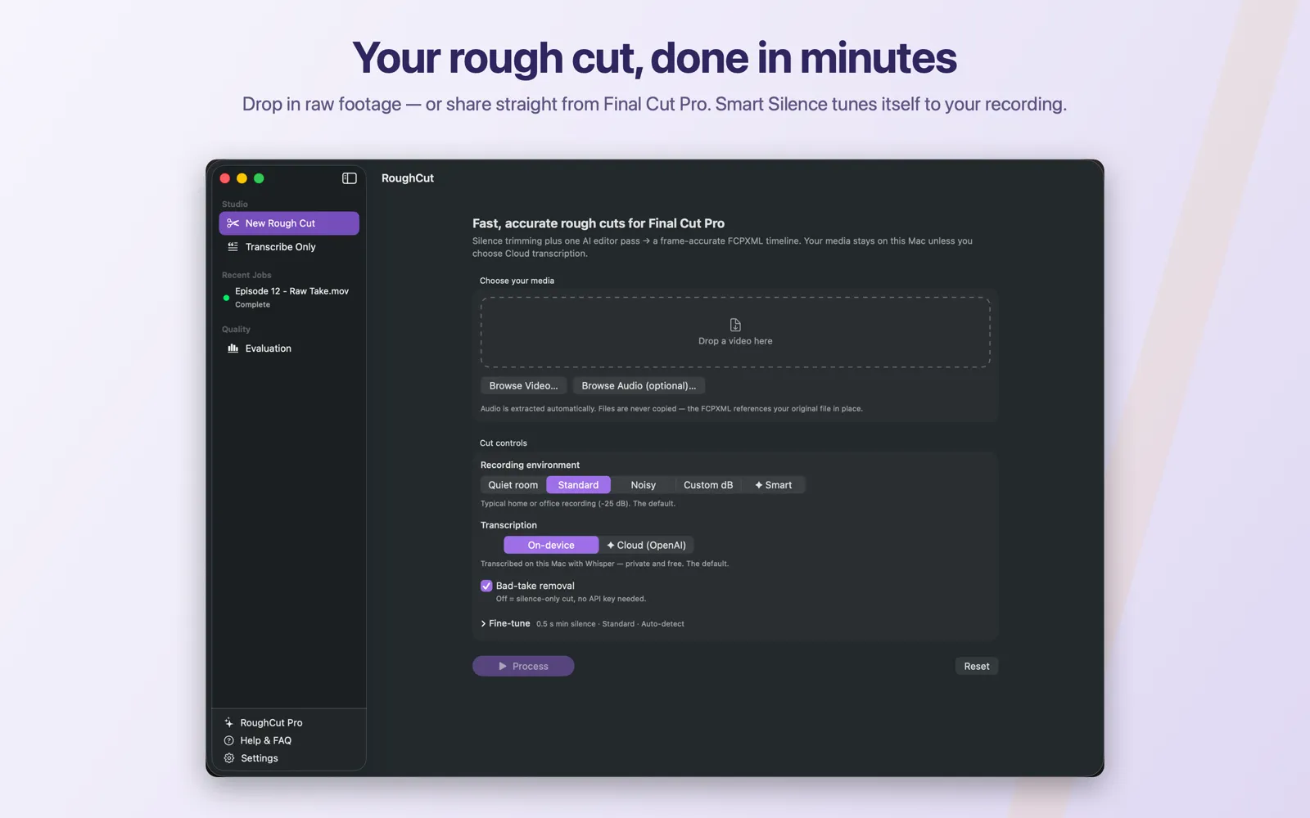The image size is (1310, 818).
Task: Click the Reset button
Action: point(977,667)
